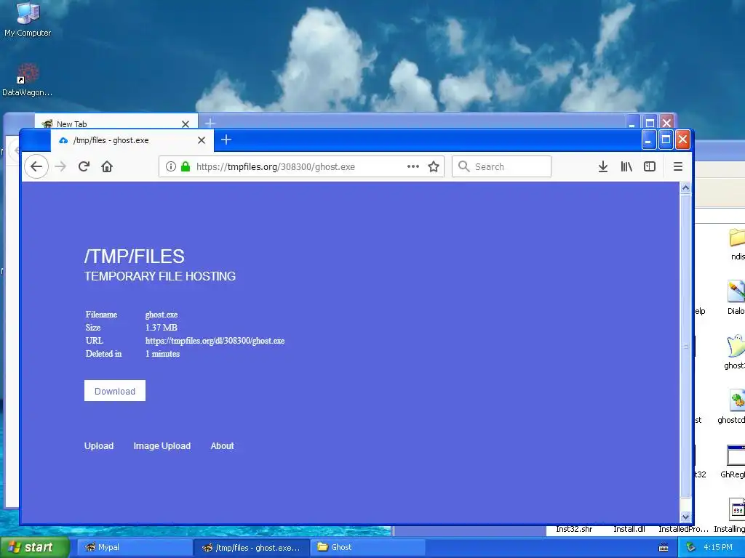Click the 4:15 PM taskbar clock
Viewport: 745px width, 558px height.
click(x=718, y=547)
